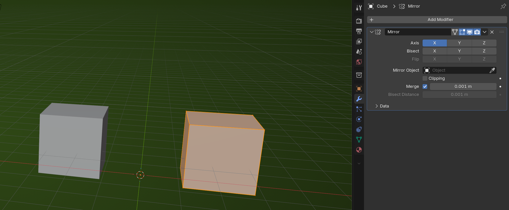Enable mirror Axis Z
Viewport: 509px width, 210px height.
pyautogui.click(x=484, y=43)
